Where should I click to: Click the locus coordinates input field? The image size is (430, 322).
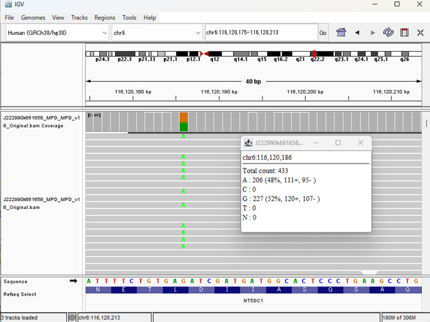261,32
